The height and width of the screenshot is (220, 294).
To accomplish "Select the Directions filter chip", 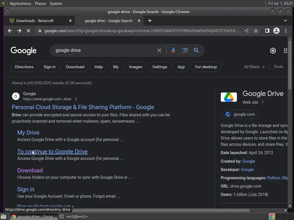I will tap(24, 67).
